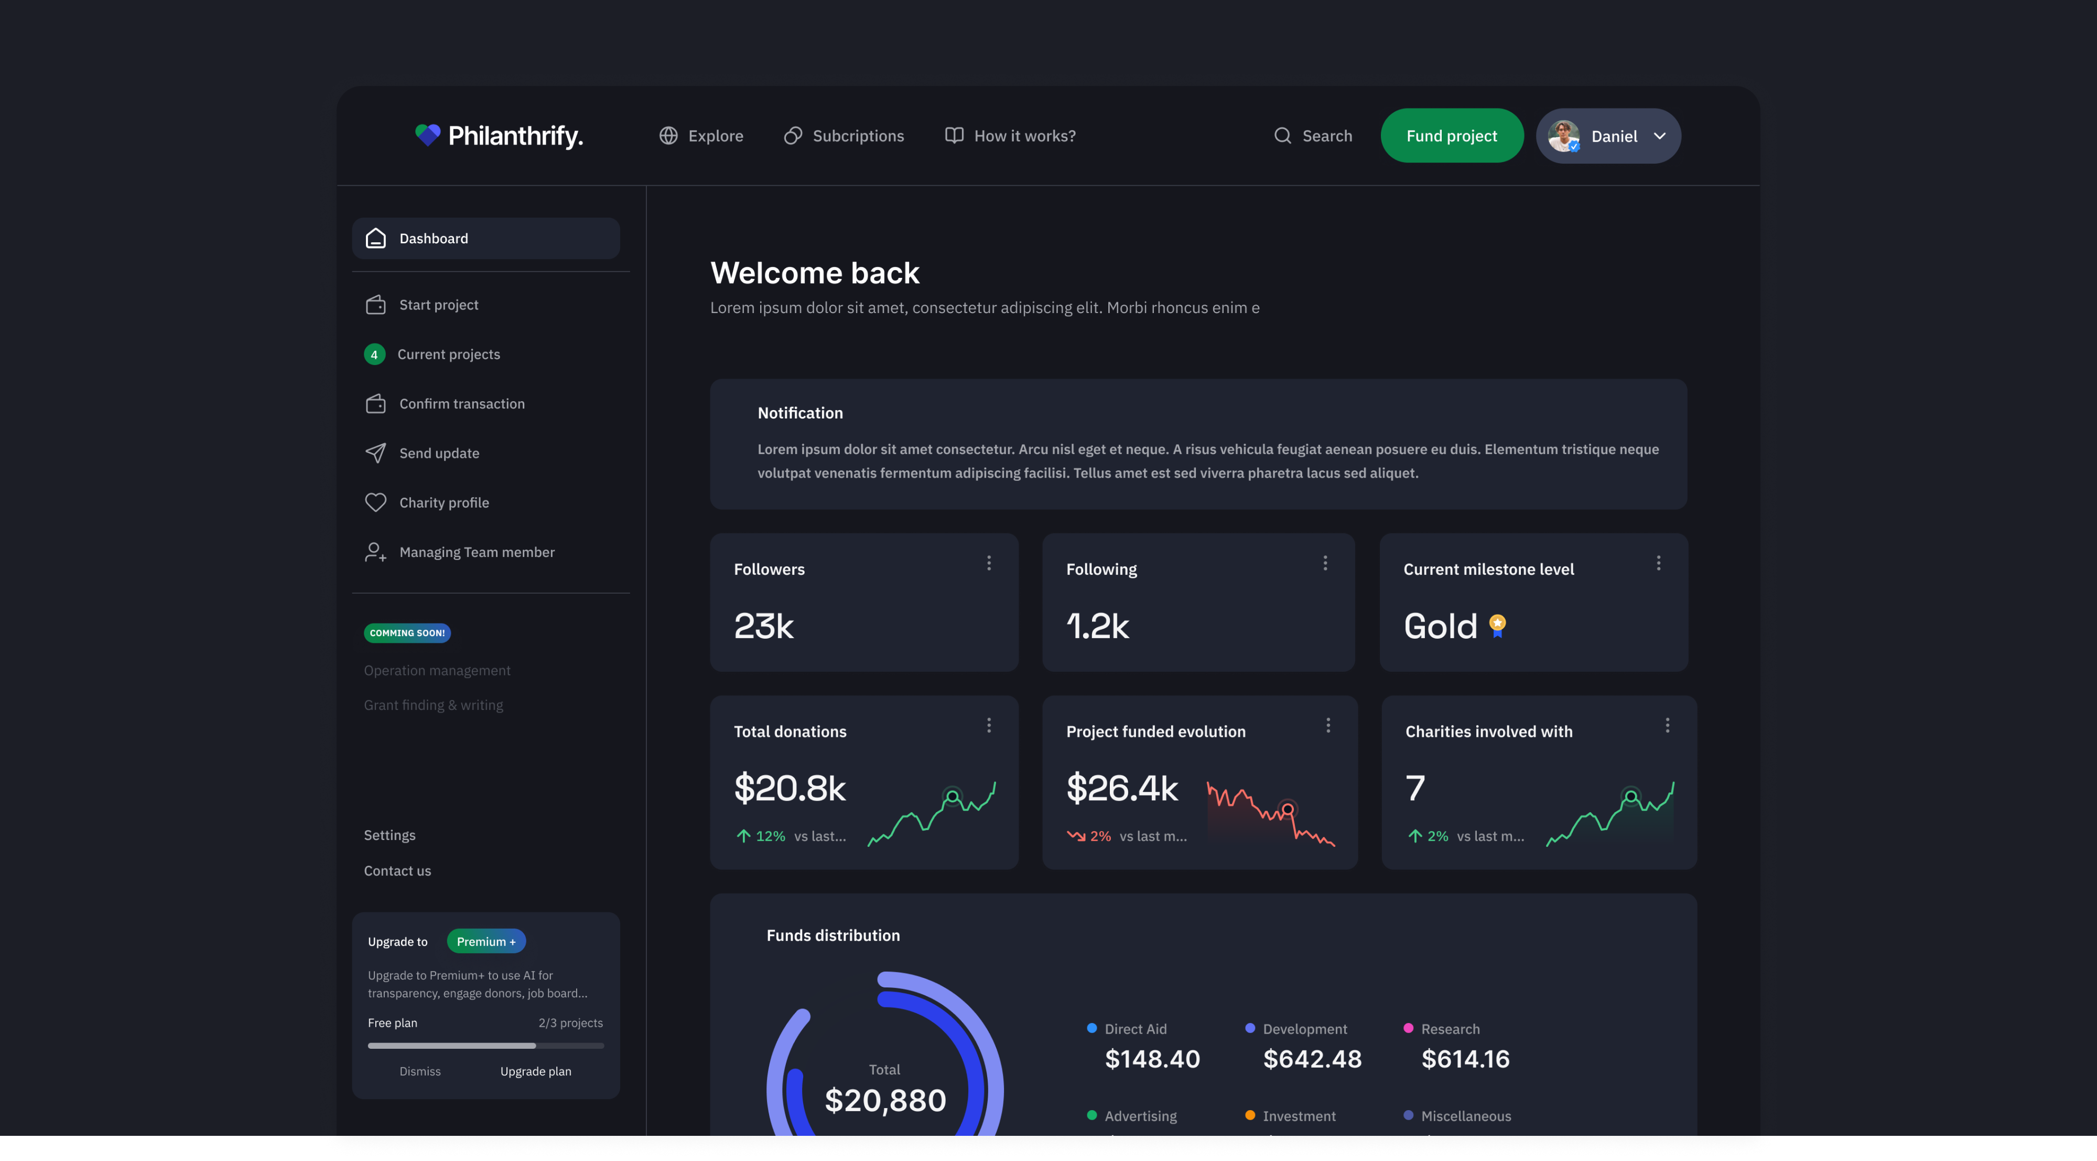
Task: Open the Daniel profile dropdown
Action: coord(1659,136)
